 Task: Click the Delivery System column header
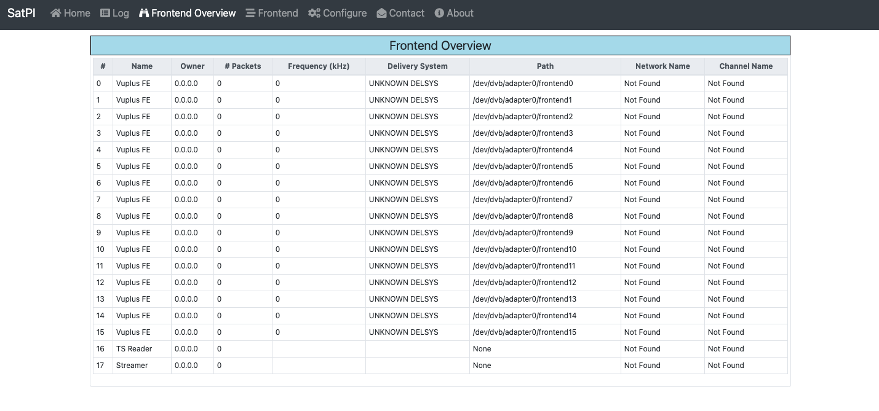[418, 66]
